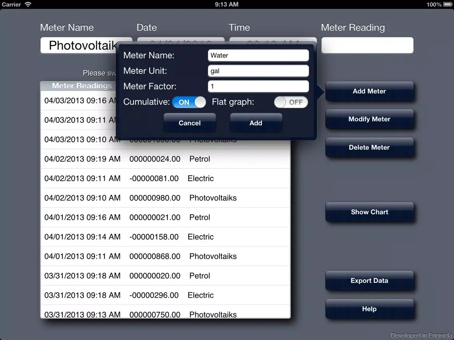Screen dimensions: 454x340
Task: Open Modify Meter
Action: coord(369,119)
